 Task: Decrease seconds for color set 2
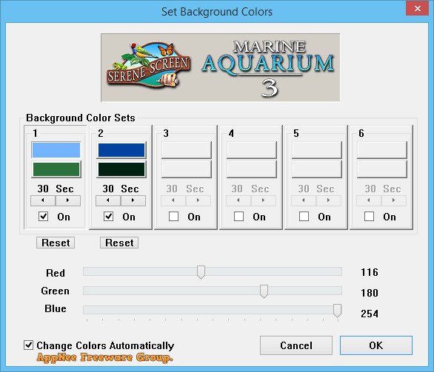[108, 200]
